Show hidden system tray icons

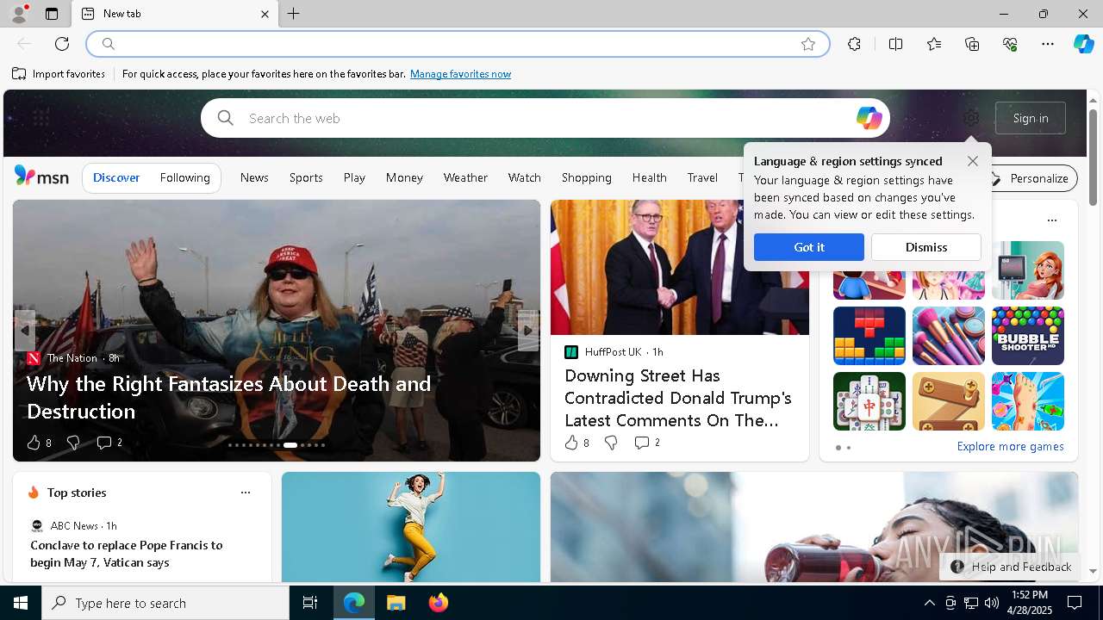929,603
